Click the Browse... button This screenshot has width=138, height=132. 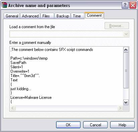click(x=117, y=26)
